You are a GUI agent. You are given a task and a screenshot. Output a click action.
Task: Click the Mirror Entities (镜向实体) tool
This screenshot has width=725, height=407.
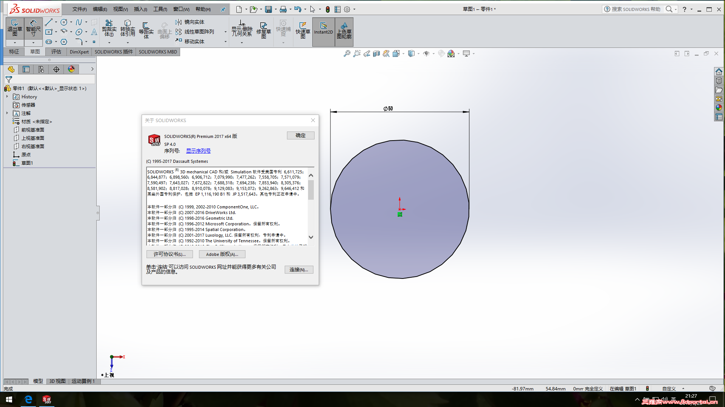tap(194, 22)
